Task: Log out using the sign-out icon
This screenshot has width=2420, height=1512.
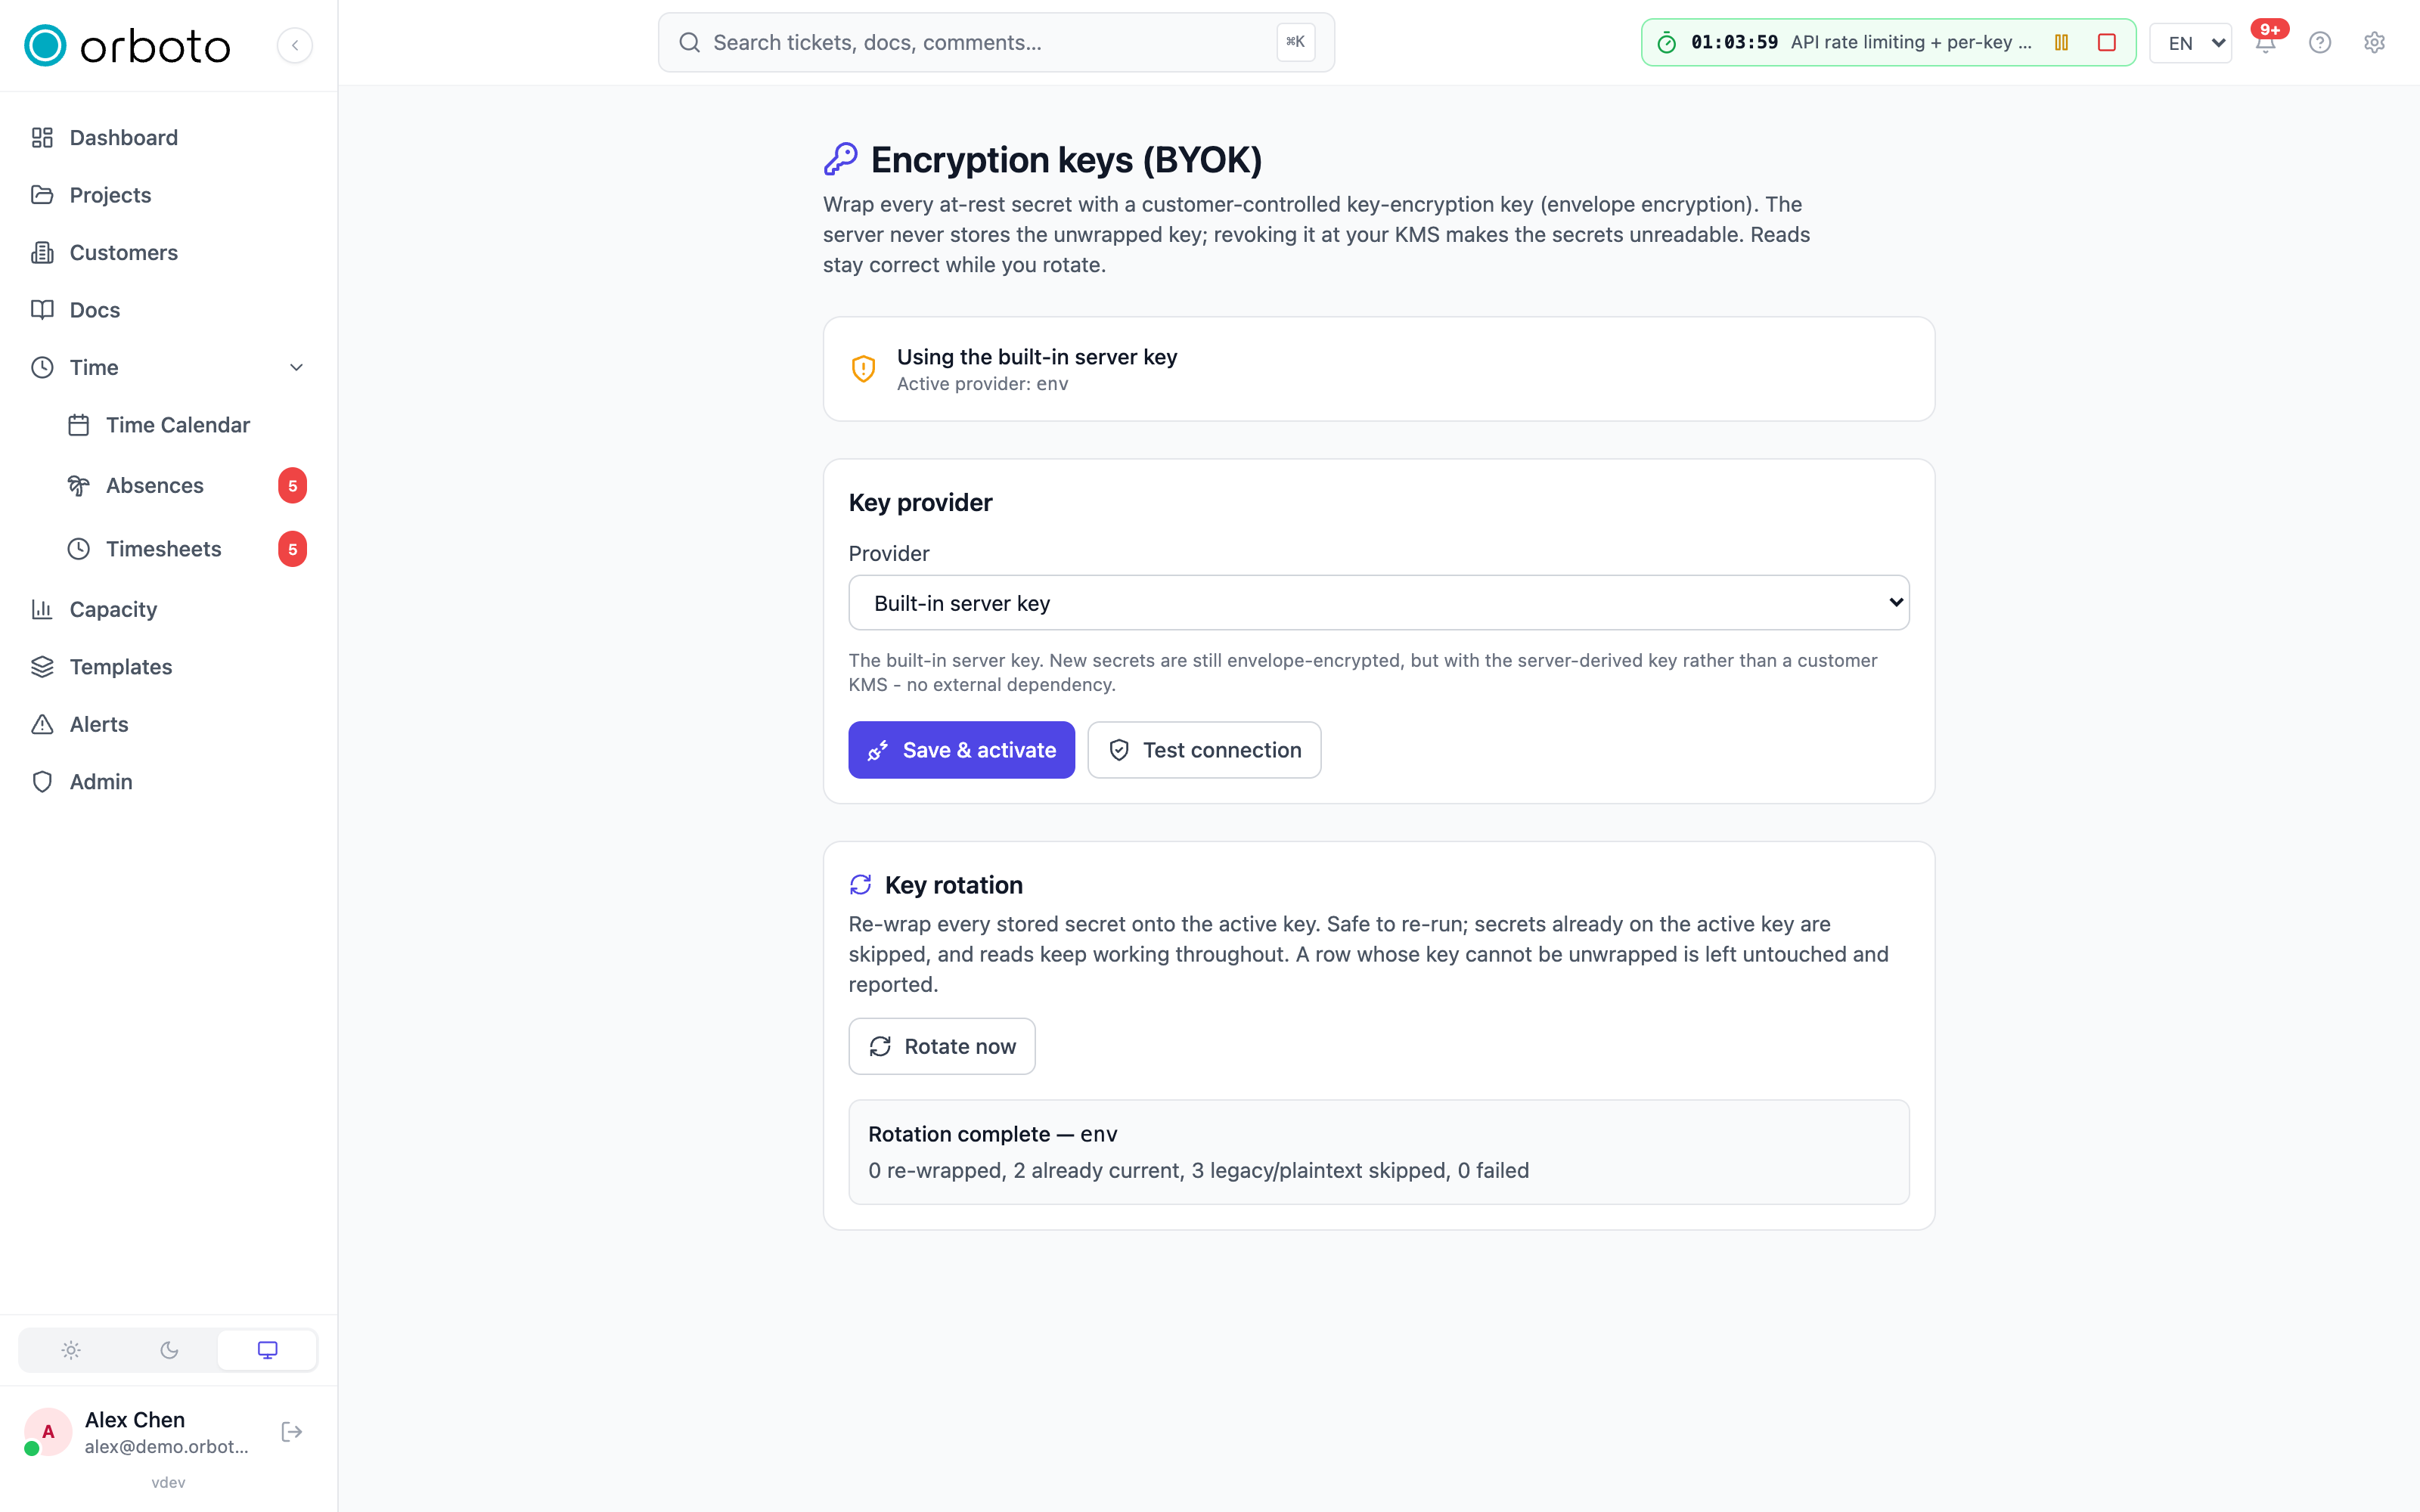Action: (x=292, y=1433)
